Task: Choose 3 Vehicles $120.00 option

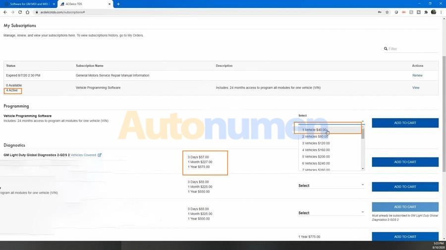Action: pos(330,143)
